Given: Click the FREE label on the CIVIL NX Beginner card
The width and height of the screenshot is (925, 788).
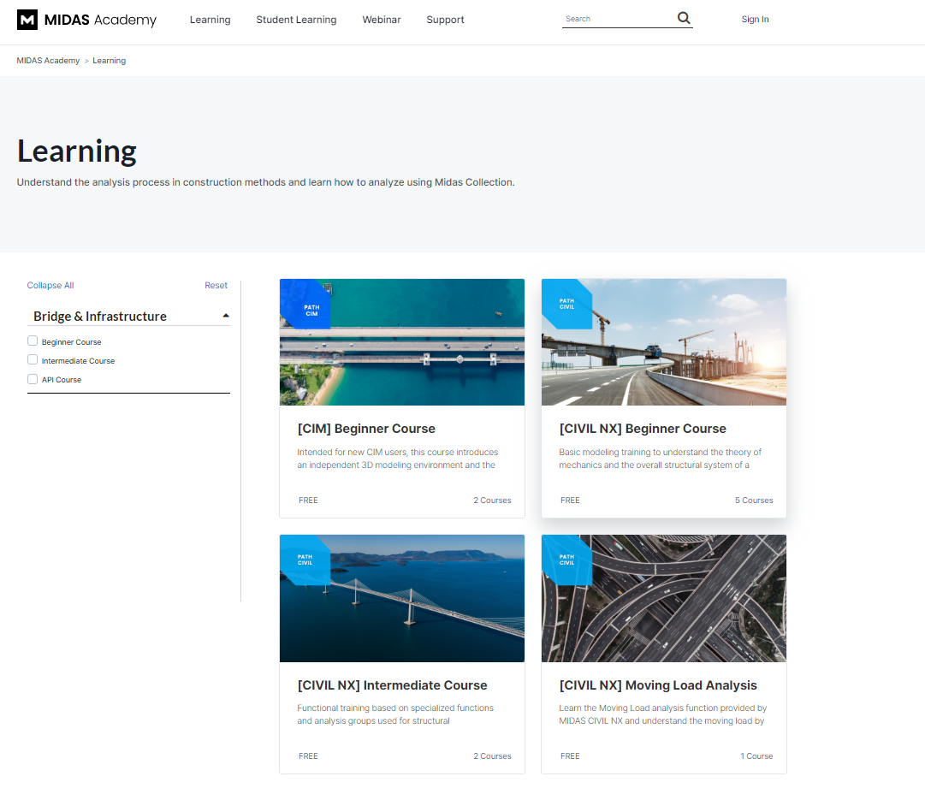Looking at the screenshot, I should point(570,501).
